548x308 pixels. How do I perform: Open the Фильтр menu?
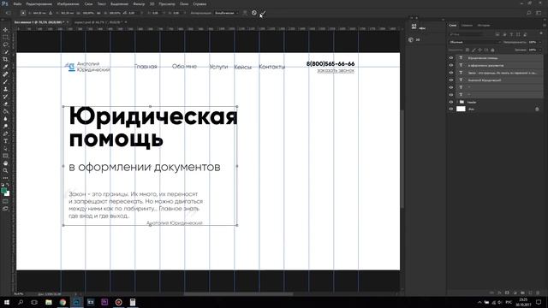click(x=139, y=4)
